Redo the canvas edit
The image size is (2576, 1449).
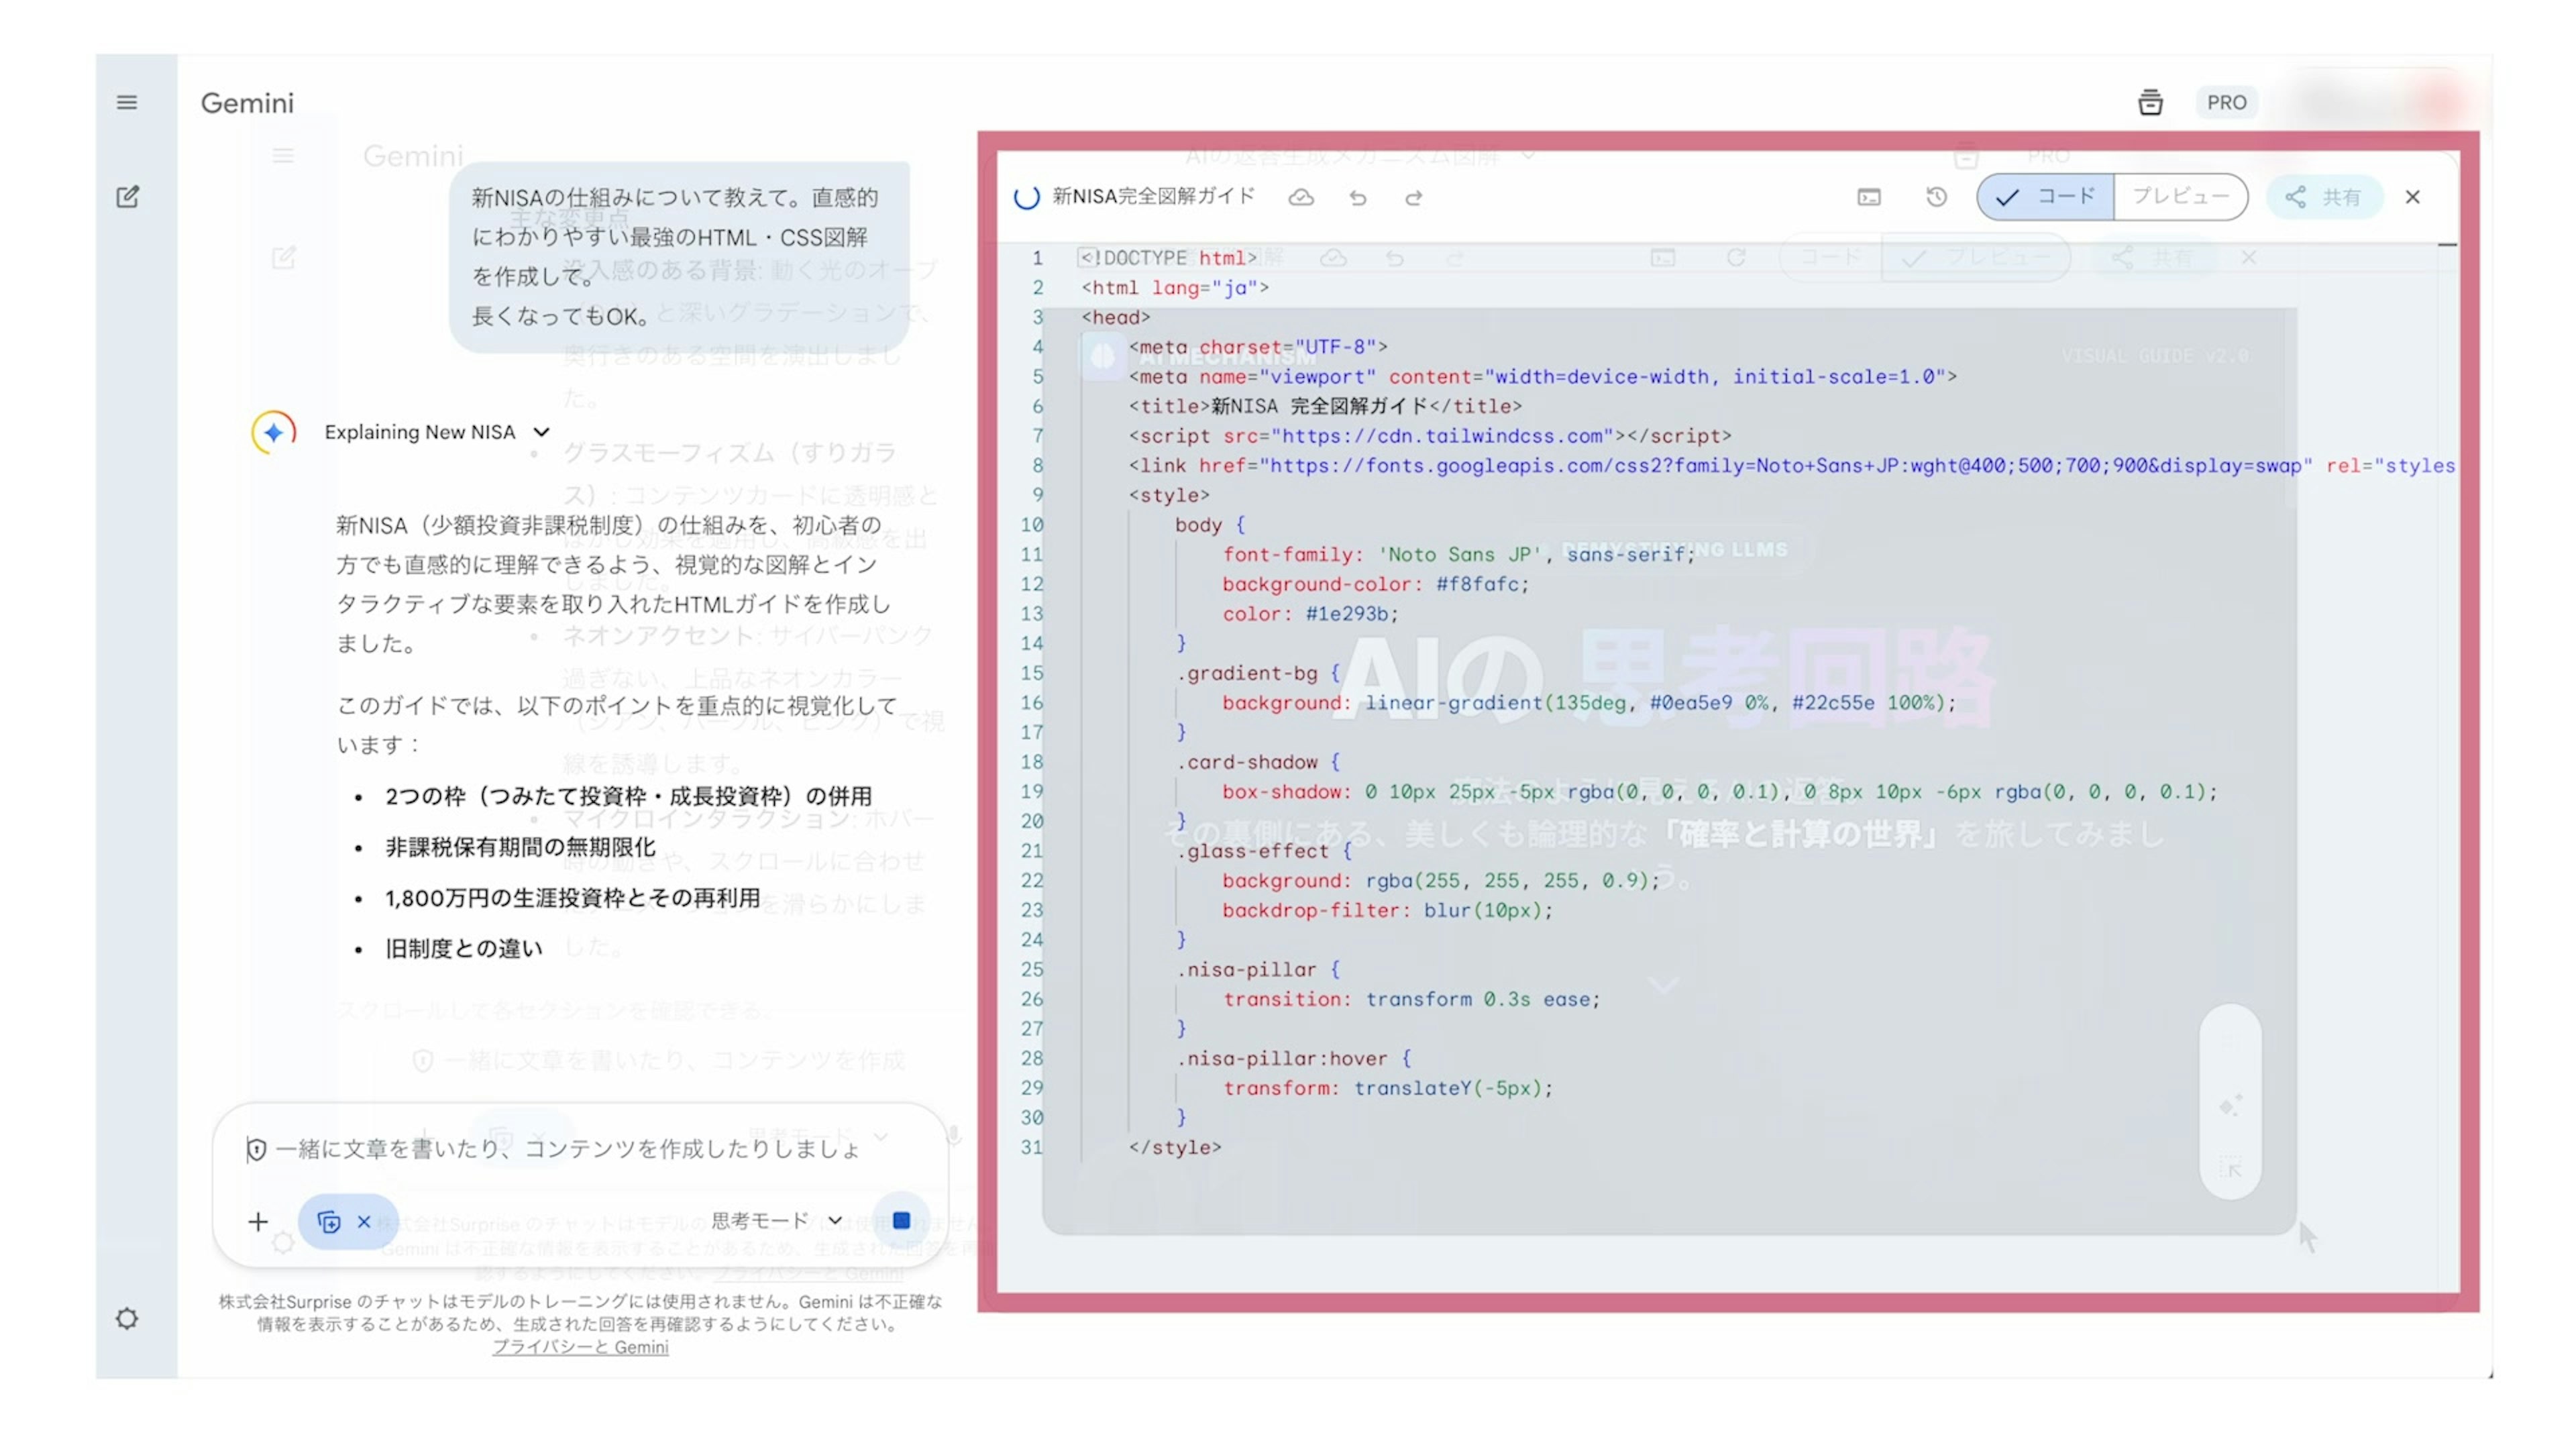click(1413, 198)
